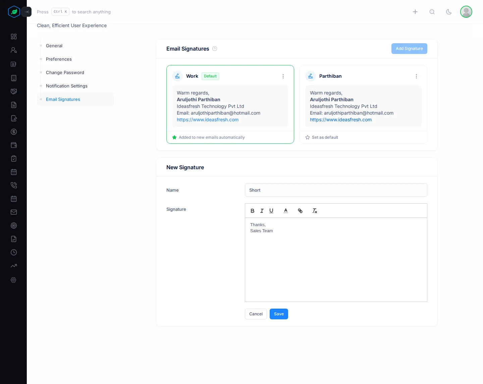Open the dollar coin icon in sidebar

14,132
